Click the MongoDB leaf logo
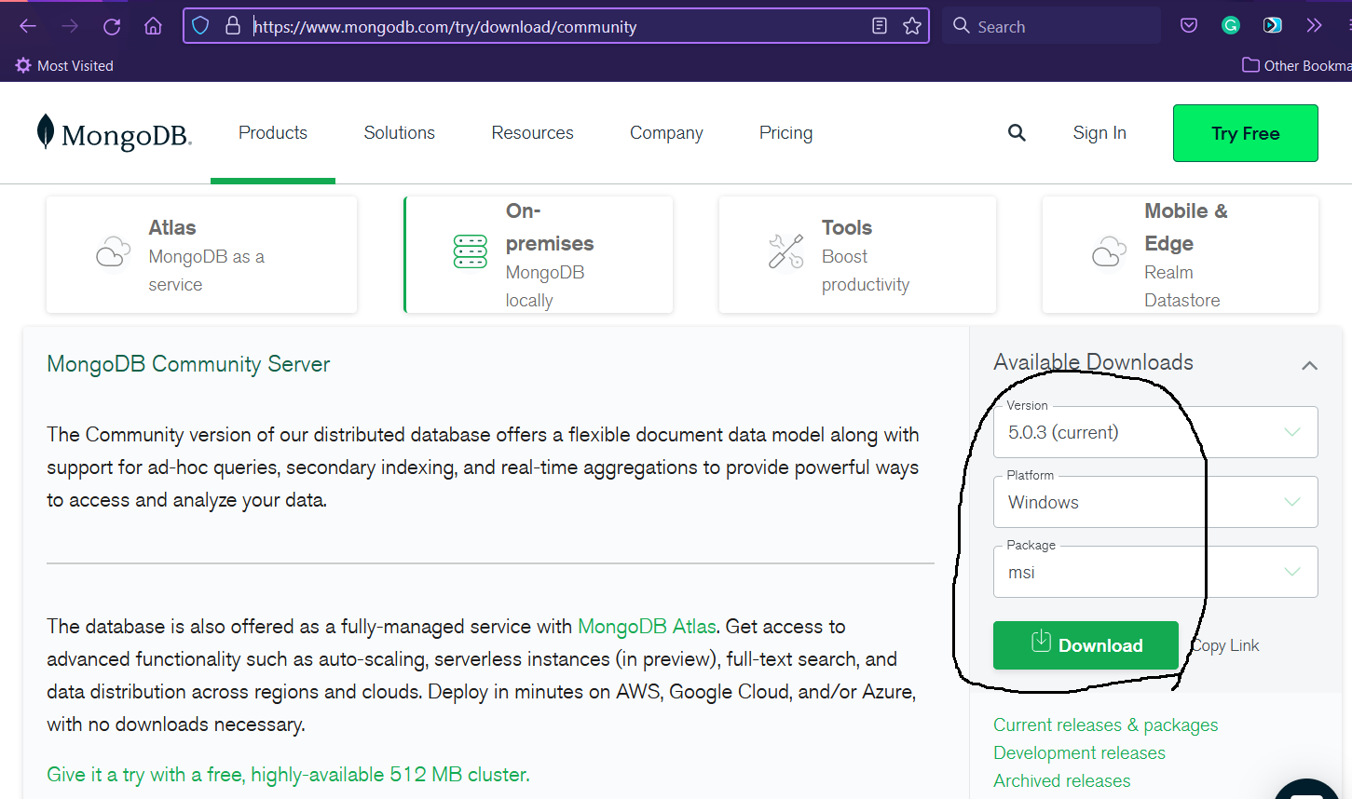Screen dimensions: 1352x799 pyautogui.click(x=45, y=131)
